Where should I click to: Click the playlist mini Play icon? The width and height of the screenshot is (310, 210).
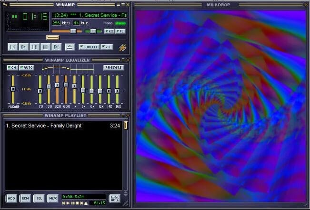[68, 203]
